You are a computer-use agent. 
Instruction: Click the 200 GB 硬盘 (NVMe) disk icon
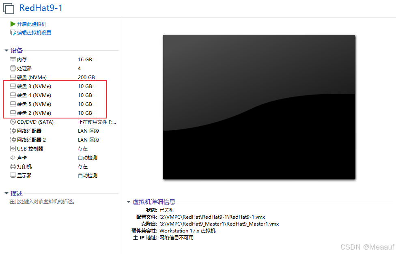click(x=13, y=77)
